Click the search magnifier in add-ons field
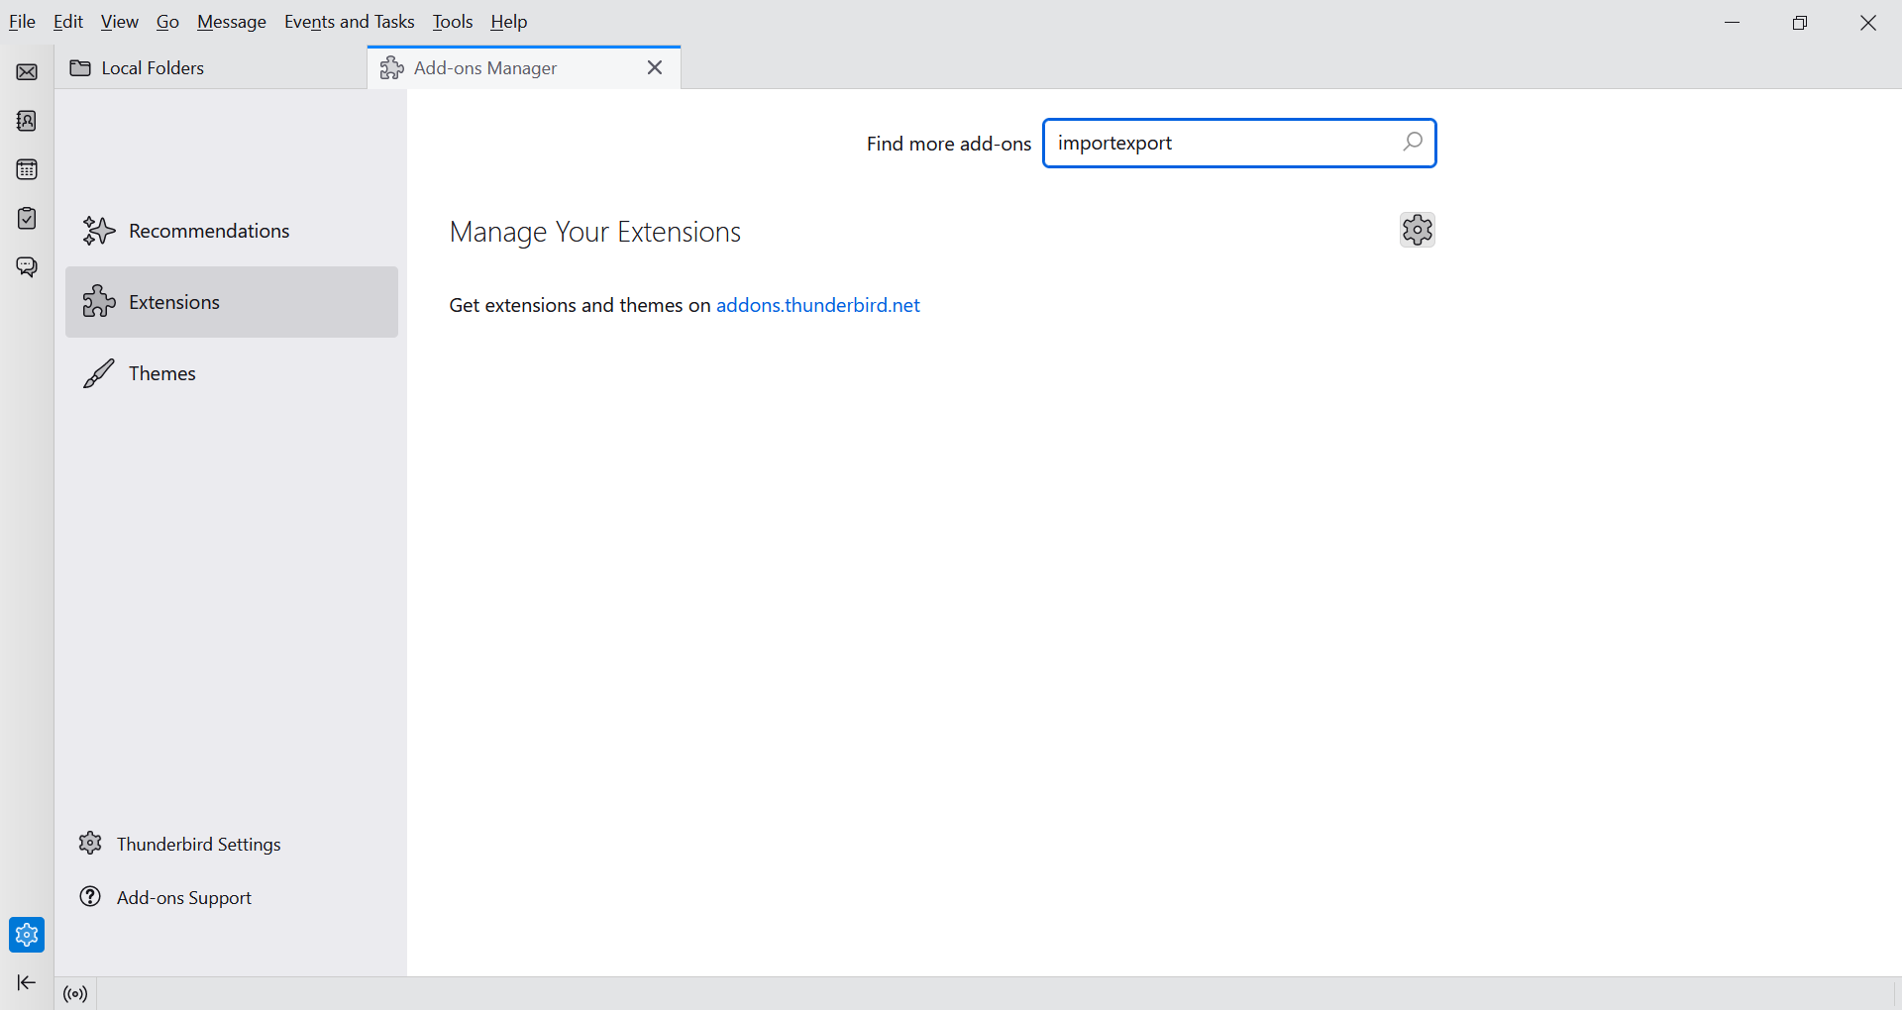The height and width of the screenshot is (1010, 1902). [1413, 143]
